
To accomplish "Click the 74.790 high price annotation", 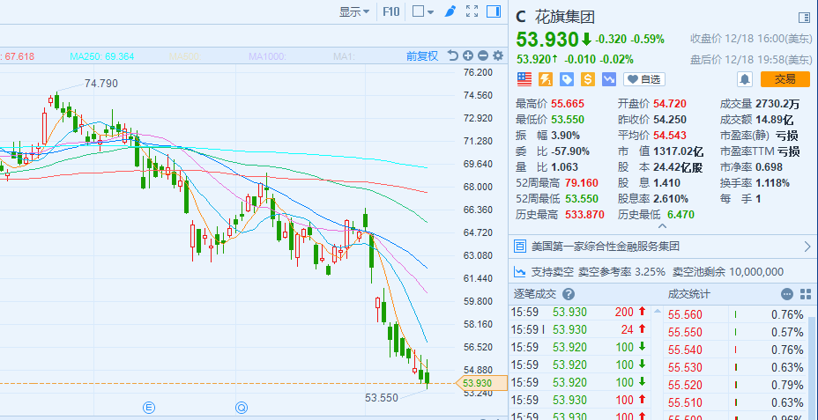I will tap(100, 84).
